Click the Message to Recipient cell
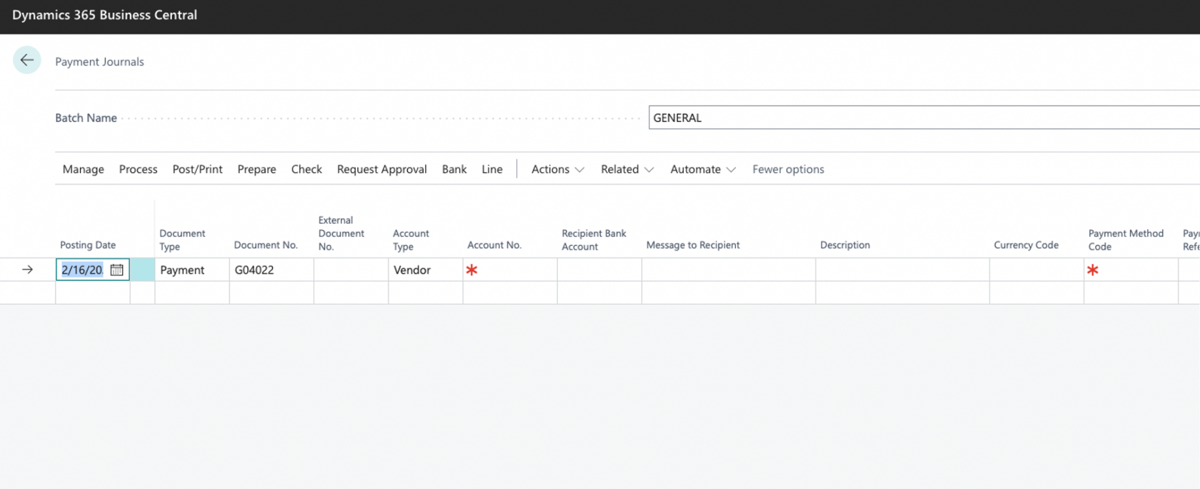Viewport: 1200px width, 489px height. point(729,270)
